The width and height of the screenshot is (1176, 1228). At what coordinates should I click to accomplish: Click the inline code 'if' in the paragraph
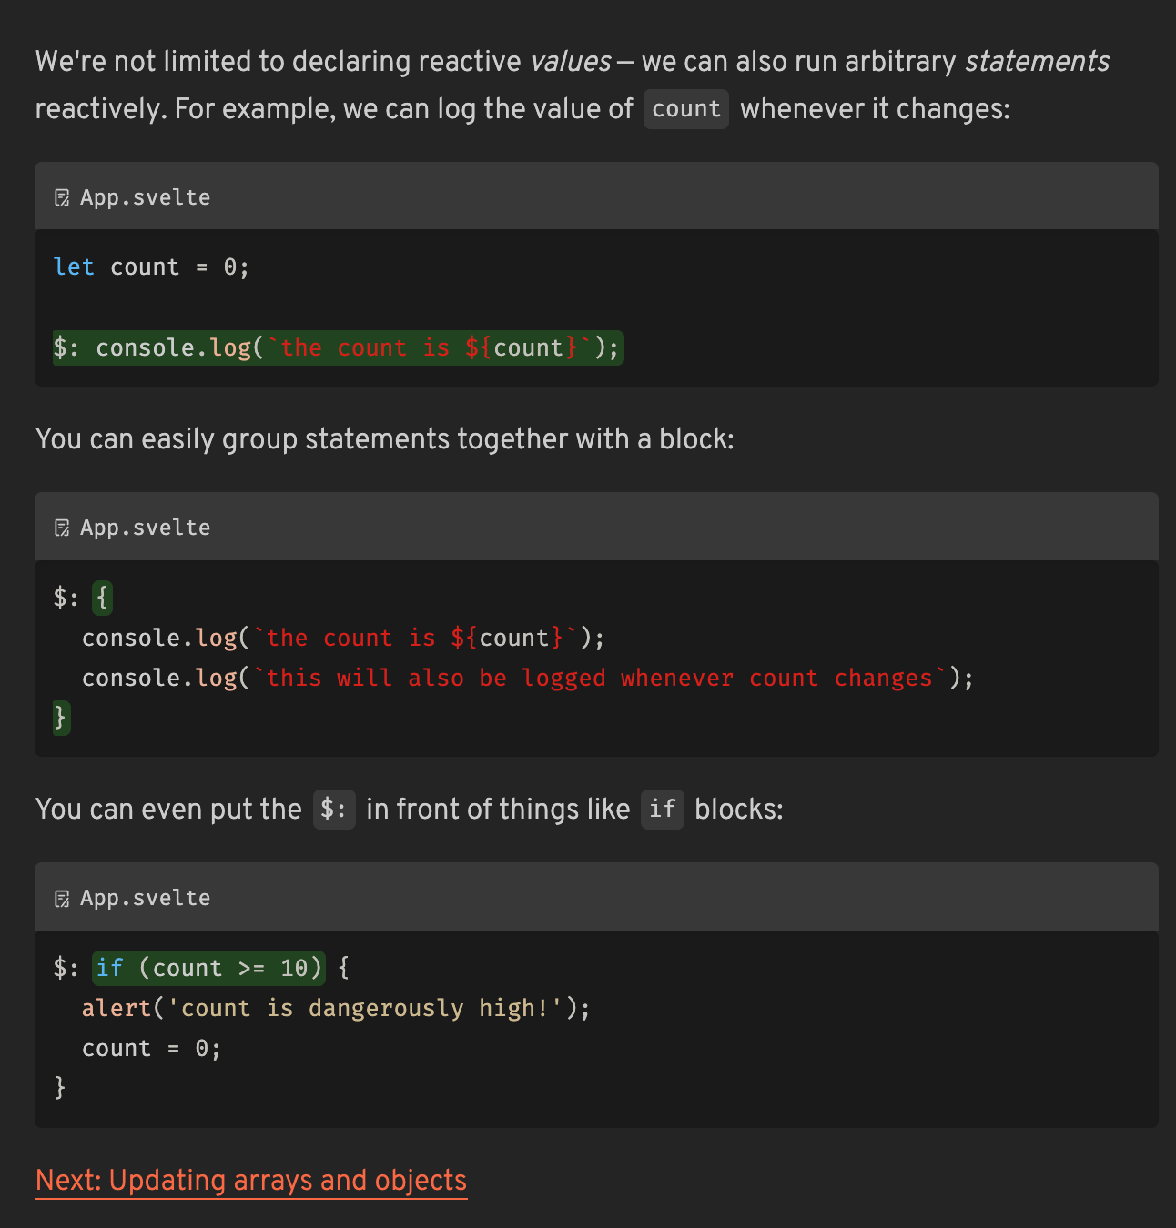click(663, 809)
